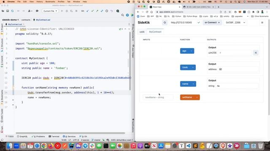Run the current file with play icon
270x151 pixels.
point(62,11)
